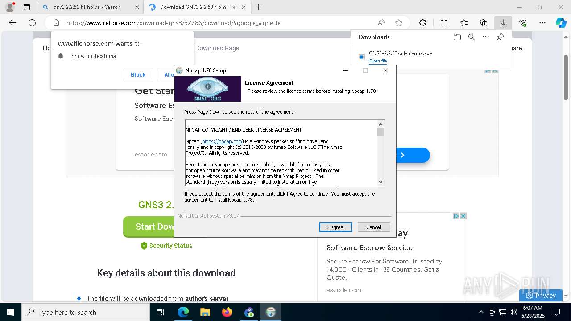Open the tab actions menu icon

[27, 7]
